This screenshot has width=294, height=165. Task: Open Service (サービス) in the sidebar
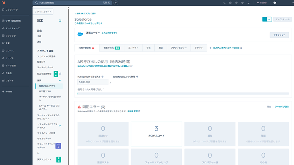(x=8, y=58)
